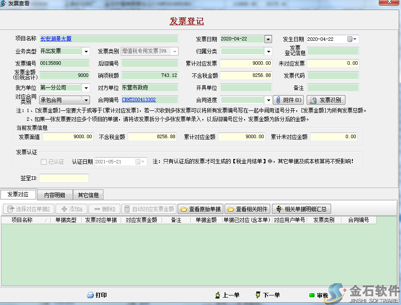Switch to the 其它信息 tab

coord(88,195)
